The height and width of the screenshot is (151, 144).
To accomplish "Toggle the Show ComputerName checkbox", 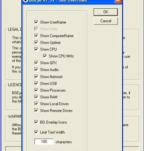I will tap(36, 36).
